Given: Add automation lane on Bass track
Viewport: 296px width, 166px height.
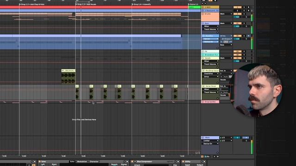Looking at the screenshot, I should tap(217, 32).
